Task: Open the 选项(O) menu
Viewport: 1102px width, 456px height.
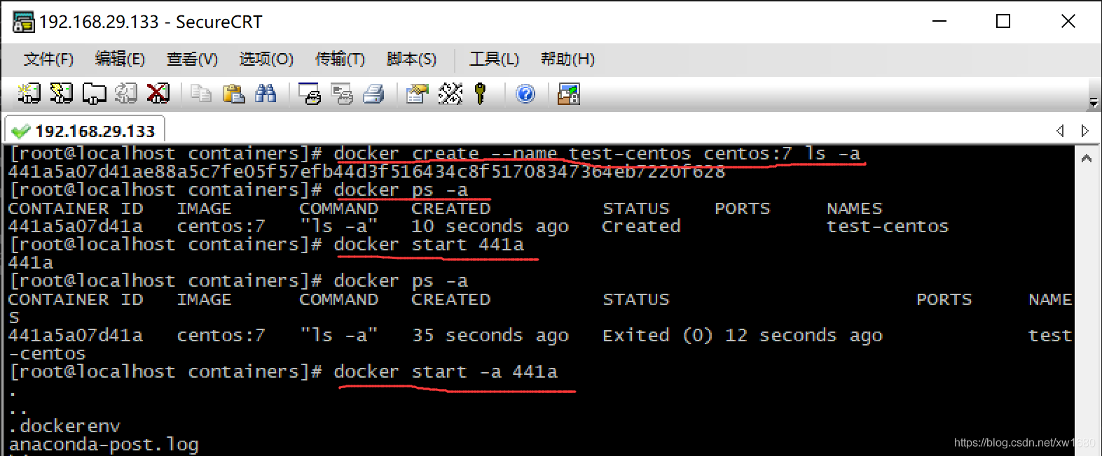Action: 266,59
